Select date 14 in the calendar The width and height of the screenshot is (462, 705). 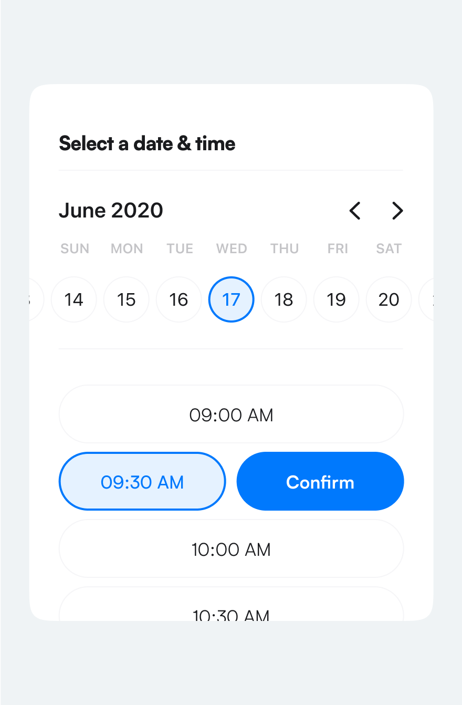click(73, 299)
